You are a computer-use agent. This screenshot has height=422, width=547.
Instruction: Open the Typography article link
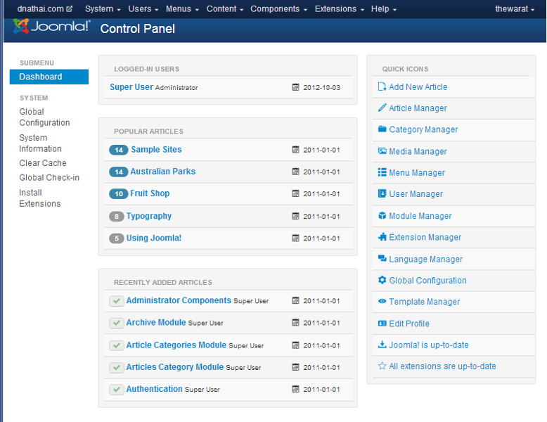[148, 216]
